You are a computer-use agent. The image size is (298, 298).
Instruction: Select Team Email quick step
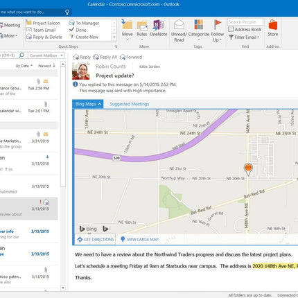[41, 30]
